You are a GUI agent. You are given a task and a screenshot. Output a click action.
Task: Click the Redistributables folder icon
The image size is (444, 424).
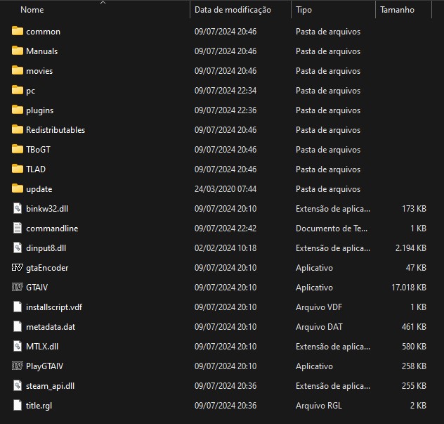[x=18, y=129]
